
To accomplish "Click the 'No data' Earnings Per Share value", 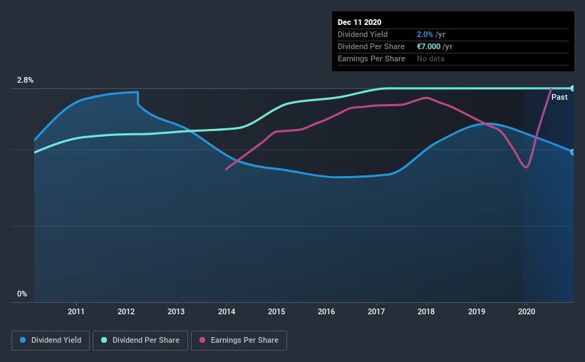I will (430, 58).
